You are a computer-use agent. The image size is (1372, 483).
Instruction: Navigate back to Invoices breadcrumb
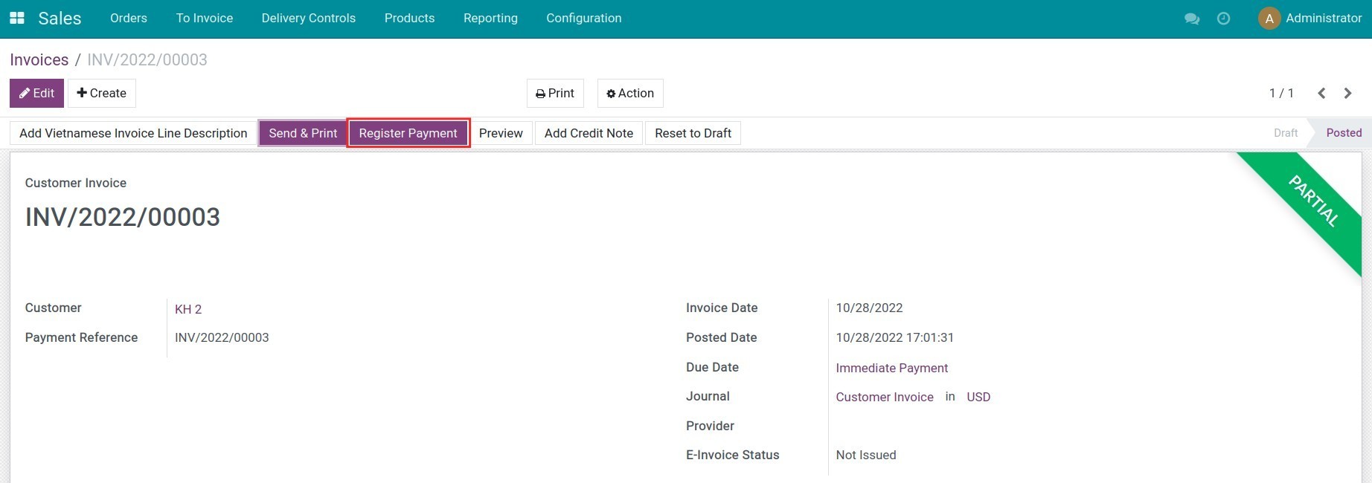tap(39, 59)
